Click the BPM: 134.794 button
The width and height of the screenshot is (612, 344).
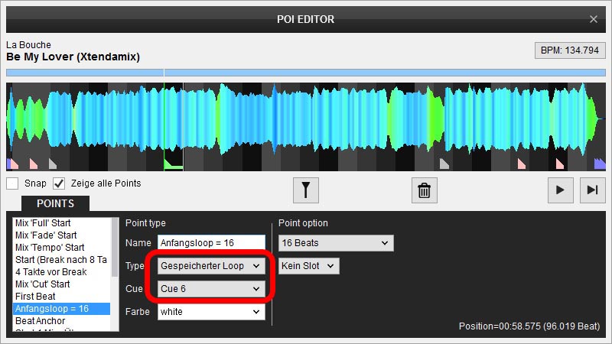[570, 50]
